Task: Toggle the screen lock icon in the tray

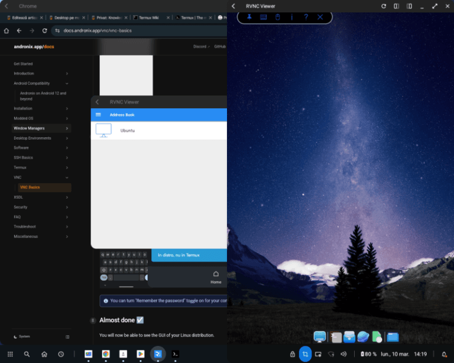Action: pos(292,354)
